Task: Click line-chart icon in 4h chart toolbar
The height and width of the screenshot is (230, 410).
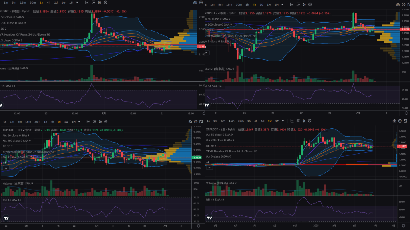Action: point(292,4)
